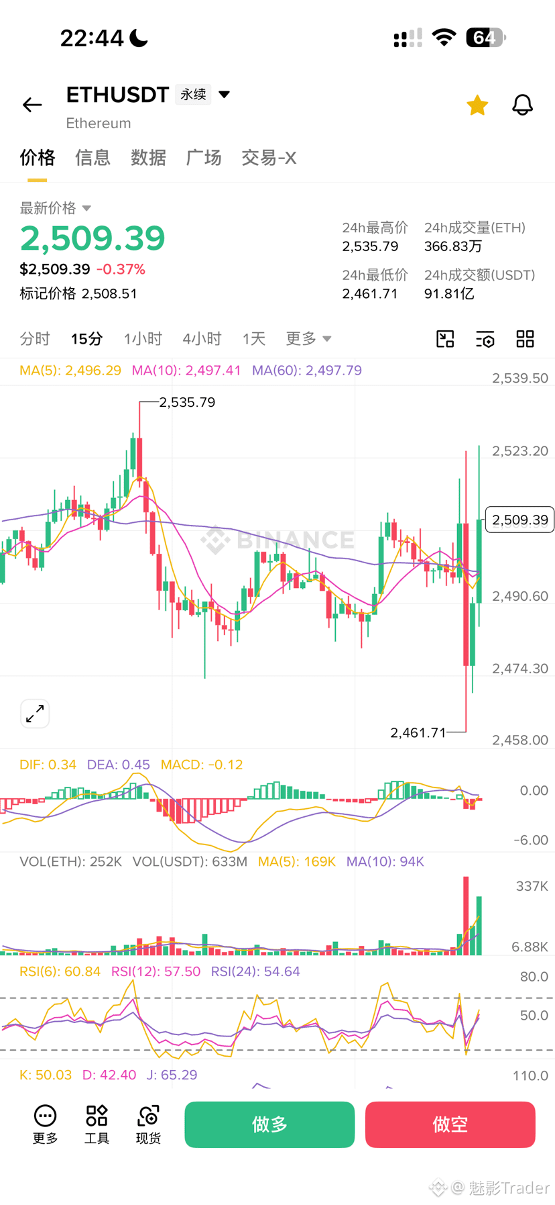Tap the 2,461.71 low marker on chart
555x1205 pixels.
pyautogui.click(x=418, y=732)
